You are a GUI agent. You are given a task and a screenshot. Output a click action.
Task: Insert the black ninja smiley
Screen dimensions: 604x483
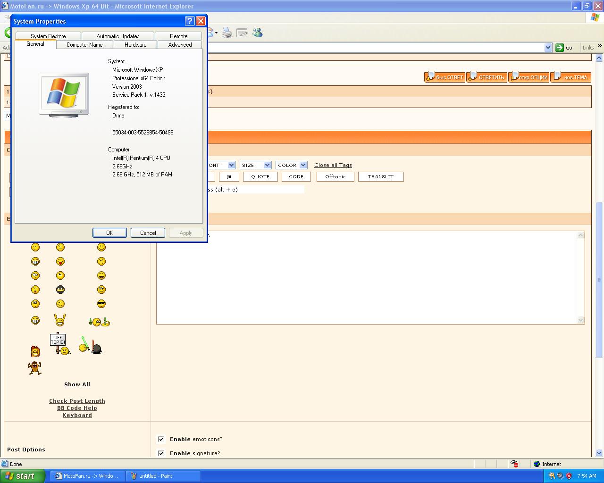(60, 290)
